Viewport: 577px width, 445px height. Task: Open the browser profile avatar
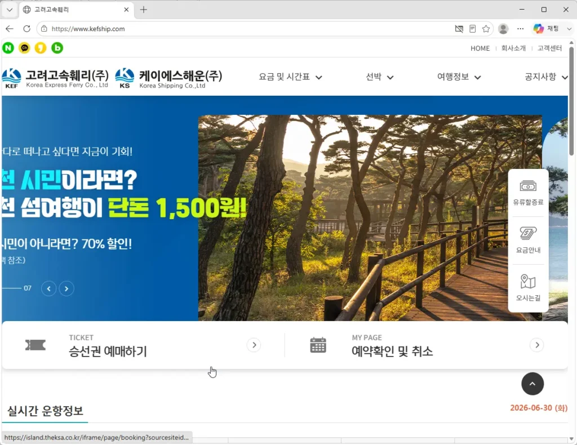(503, 29)
